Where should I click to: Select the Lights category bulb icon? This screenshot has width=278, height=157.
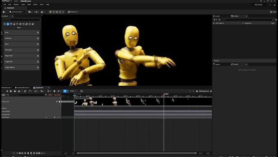(x=11, y=24)
